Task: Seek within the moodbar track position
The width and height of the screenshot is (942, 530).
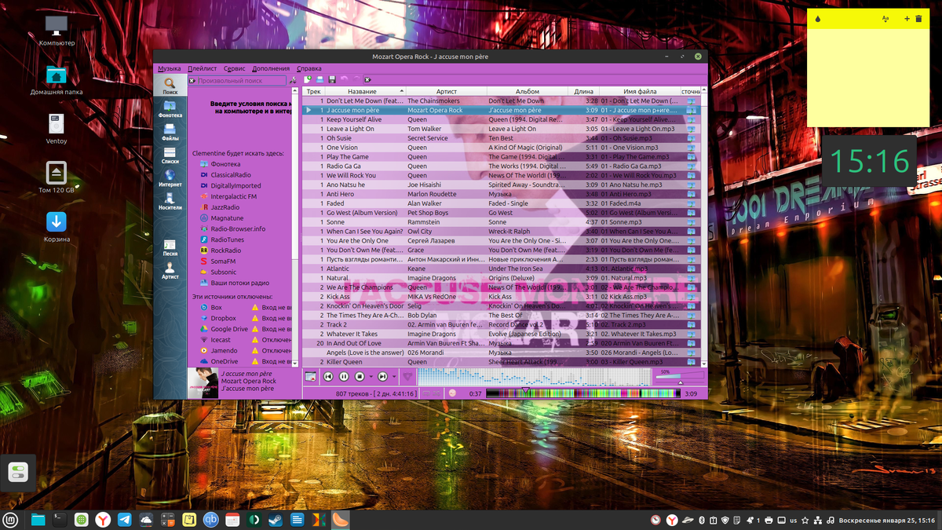Action: pos(582,393)
